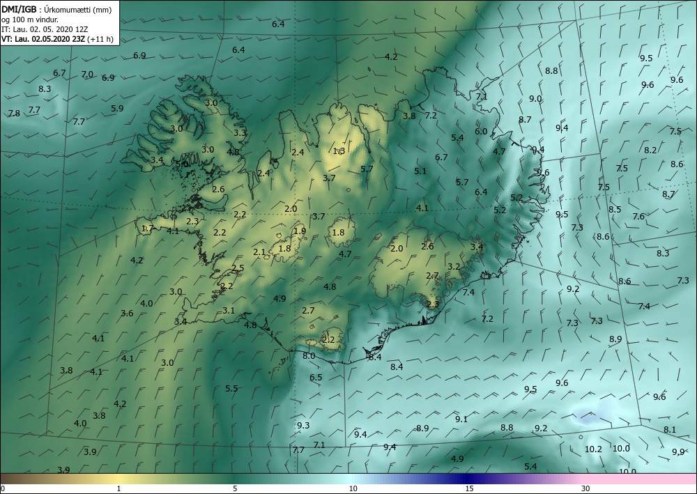
Task: Click the color scale label 15
Action: click(x=469, y=489)
